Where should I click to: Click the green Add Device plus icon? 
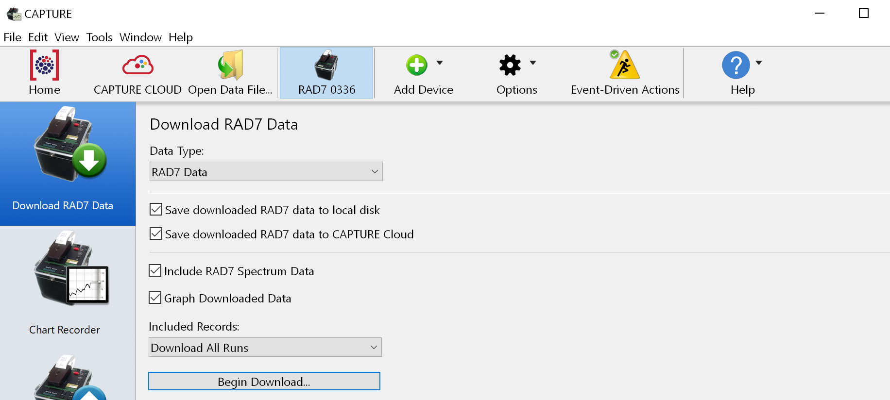coord(416,65)
